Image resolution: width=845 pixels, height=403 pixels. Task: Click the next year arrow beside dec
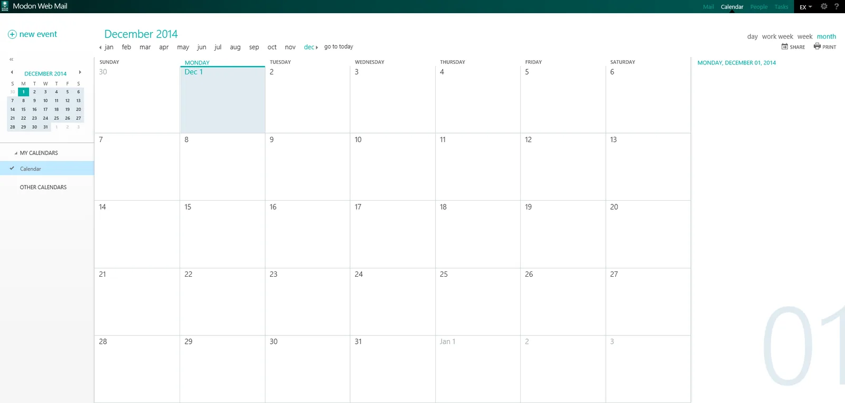pyautogui.click(x=317, y=48)
